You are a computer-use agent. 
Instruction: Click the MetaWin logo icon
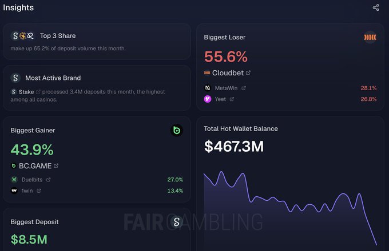tap(208, 88)
